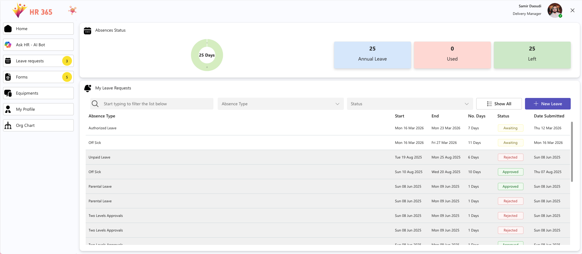The height and width of the screenshot is (254, 582).
Task: Click the Home icon in sidebar
Action: (x=8, y=29)
